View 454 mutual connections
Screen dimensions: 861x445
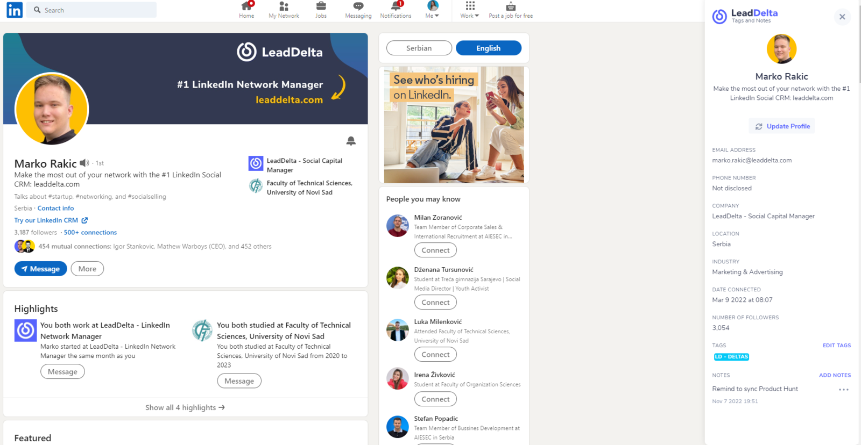(x=155, y=246)
